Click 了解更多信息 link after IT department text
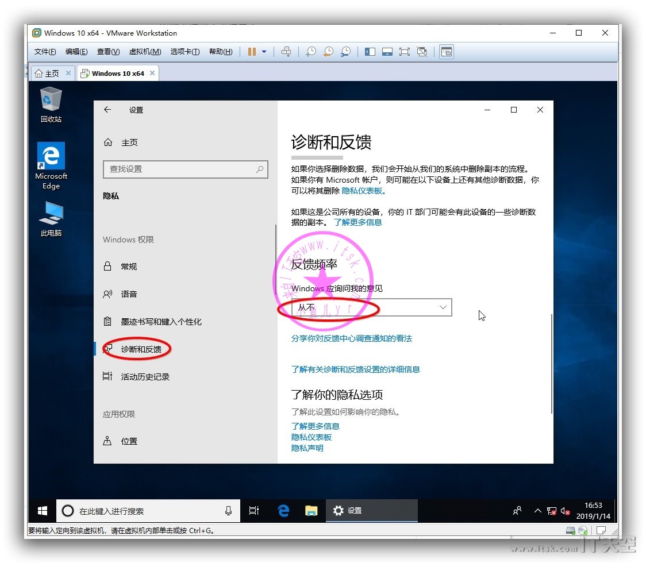 click(x=358, y=222)
